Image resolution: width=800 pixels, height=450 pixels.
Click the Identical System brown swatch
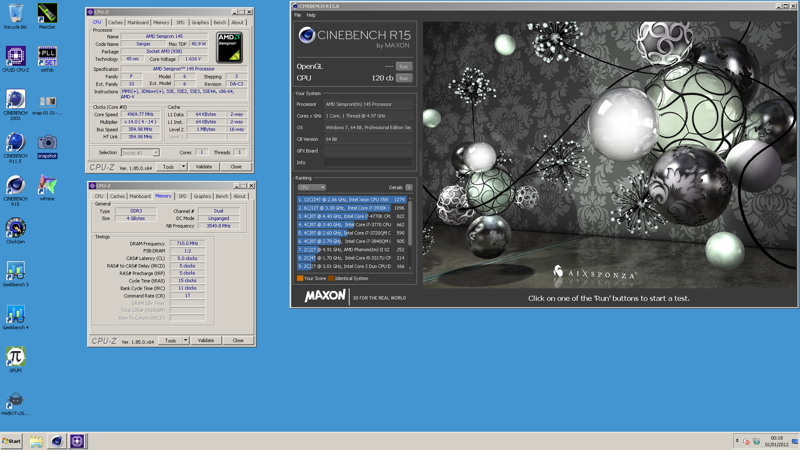(331, 278)
